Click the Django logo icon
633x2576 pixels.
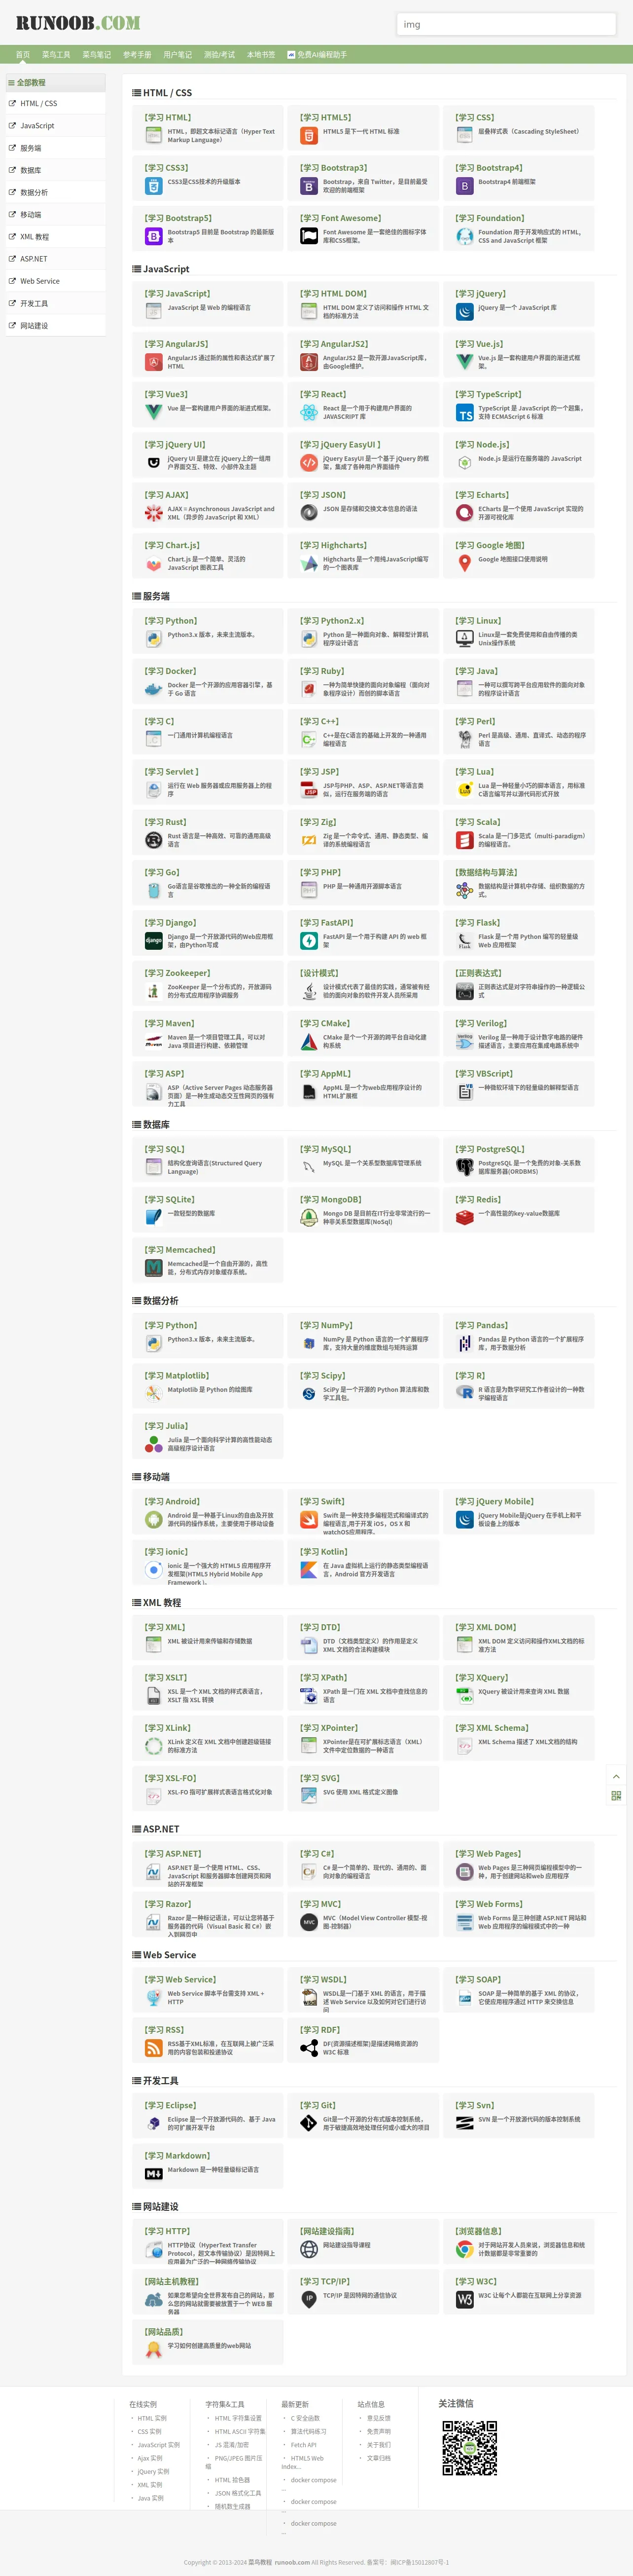tap(153, 941)
